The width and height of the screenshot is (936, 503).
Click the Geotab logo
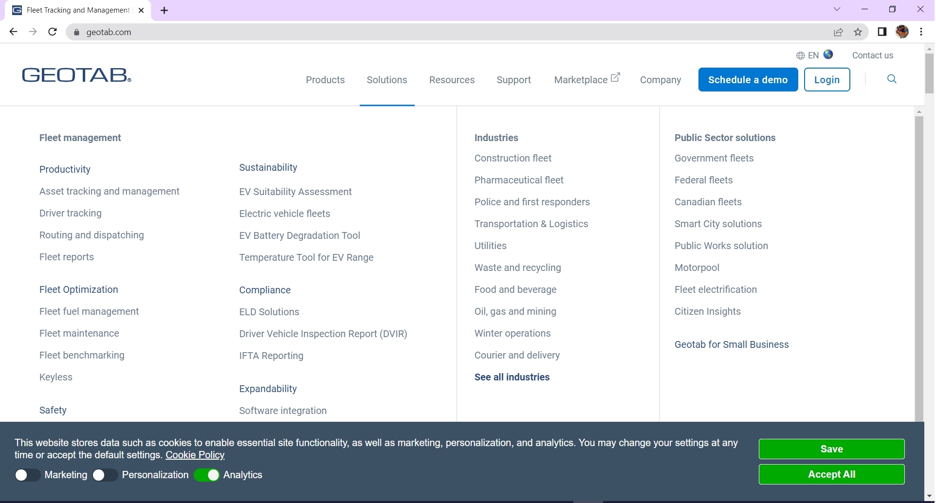[76, 75]
